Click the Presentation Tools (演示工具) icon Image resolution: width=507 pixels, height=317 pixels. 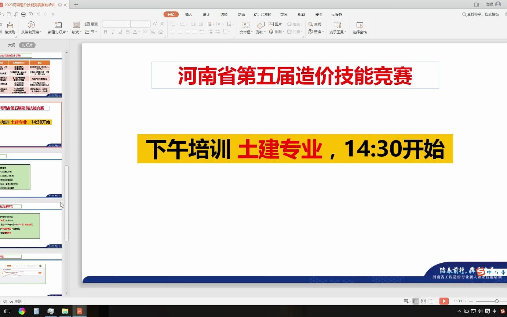point(338,25)
